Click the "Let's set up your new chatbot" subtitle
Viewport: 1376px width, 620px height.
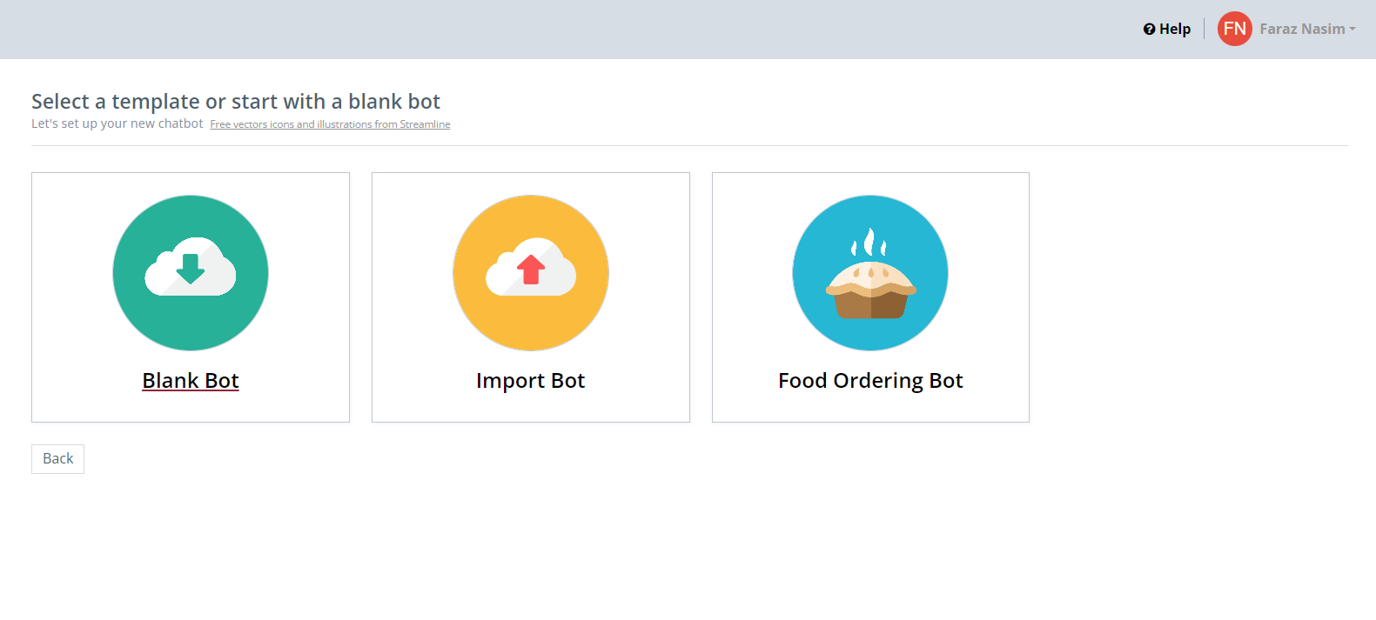[117, 123]
